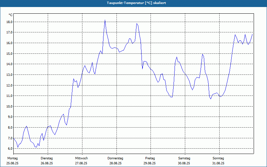Click the 18,0 y-axis value
Viewport: 267px width, 167px height.
point(10,22)
